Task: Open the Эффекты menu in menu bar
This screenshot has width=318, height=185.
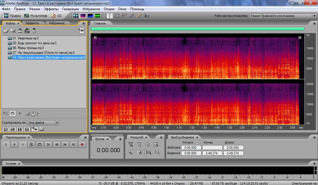Action: coord(51,8)
